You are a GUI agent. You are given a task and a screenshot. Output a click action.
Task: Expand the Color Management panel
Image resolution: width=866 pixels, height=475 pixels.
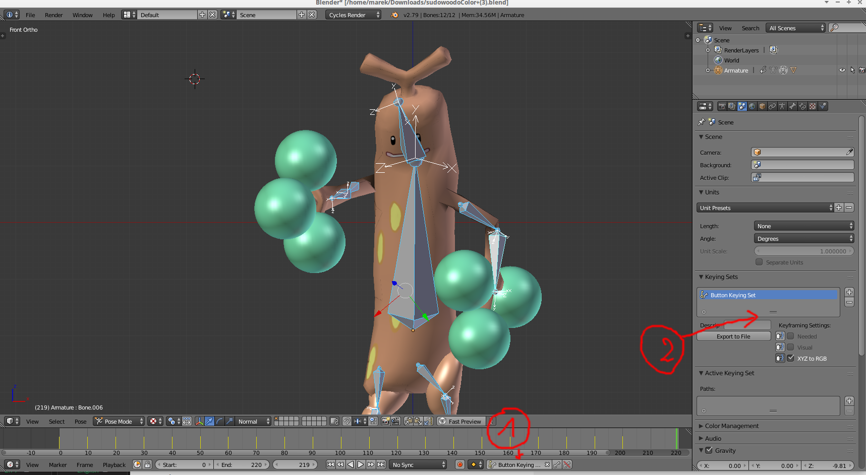(x=732, y=426)
